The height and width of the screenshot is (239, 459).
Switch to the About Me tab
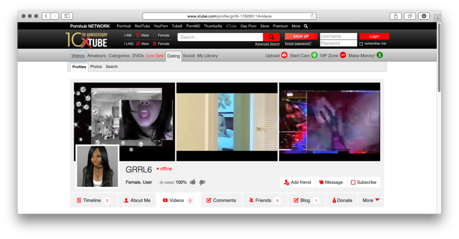click(x=137, y=200)
